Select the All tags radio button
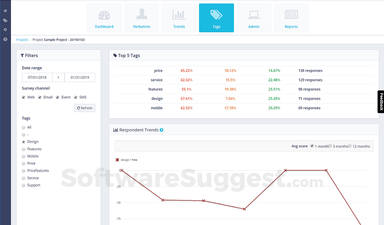Viewport: 384px width, 225px height. click(x=24, y=127)
